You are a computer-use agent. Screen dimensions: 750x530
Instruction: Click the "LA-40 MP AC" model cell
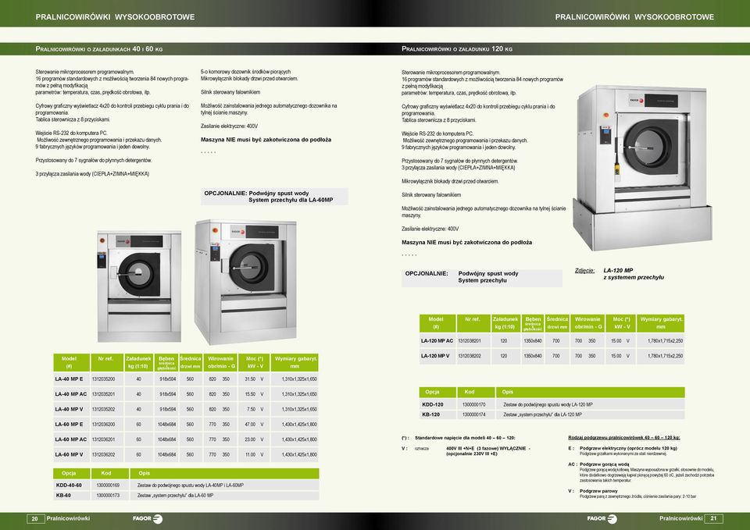(72, 394)
